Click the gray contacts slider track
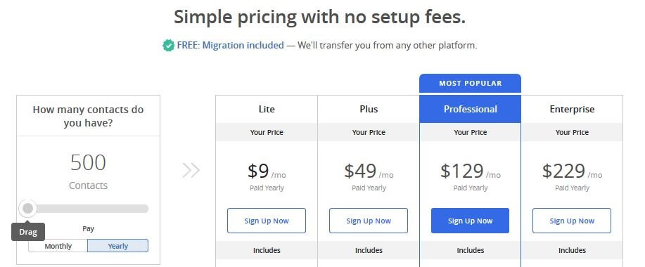The height and width of the screenshot is (267, 645). (88, 209)
